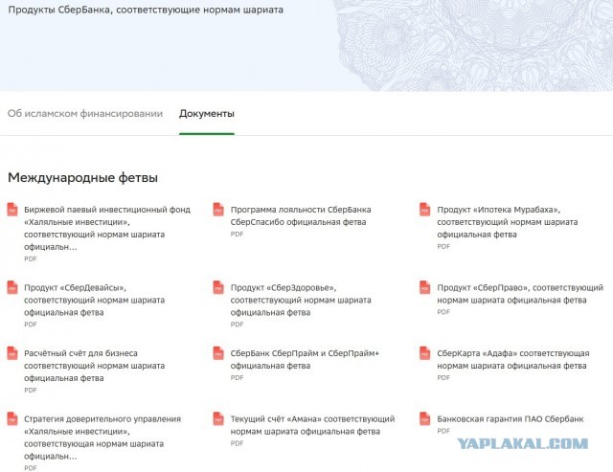Click PDF label under «СберЗдоровье» document

click(x=237, y=325)
